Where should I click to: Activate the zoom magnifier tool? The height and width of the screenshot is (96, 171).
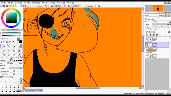coord(5,42)
